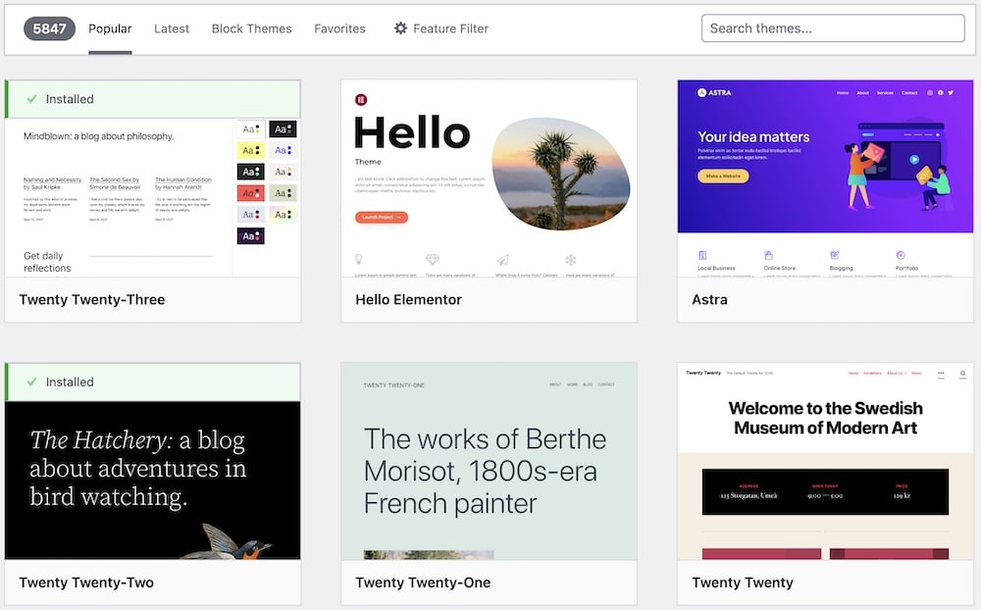
Task: Select the pink Aa style swatch
Action: coord(283,215)
